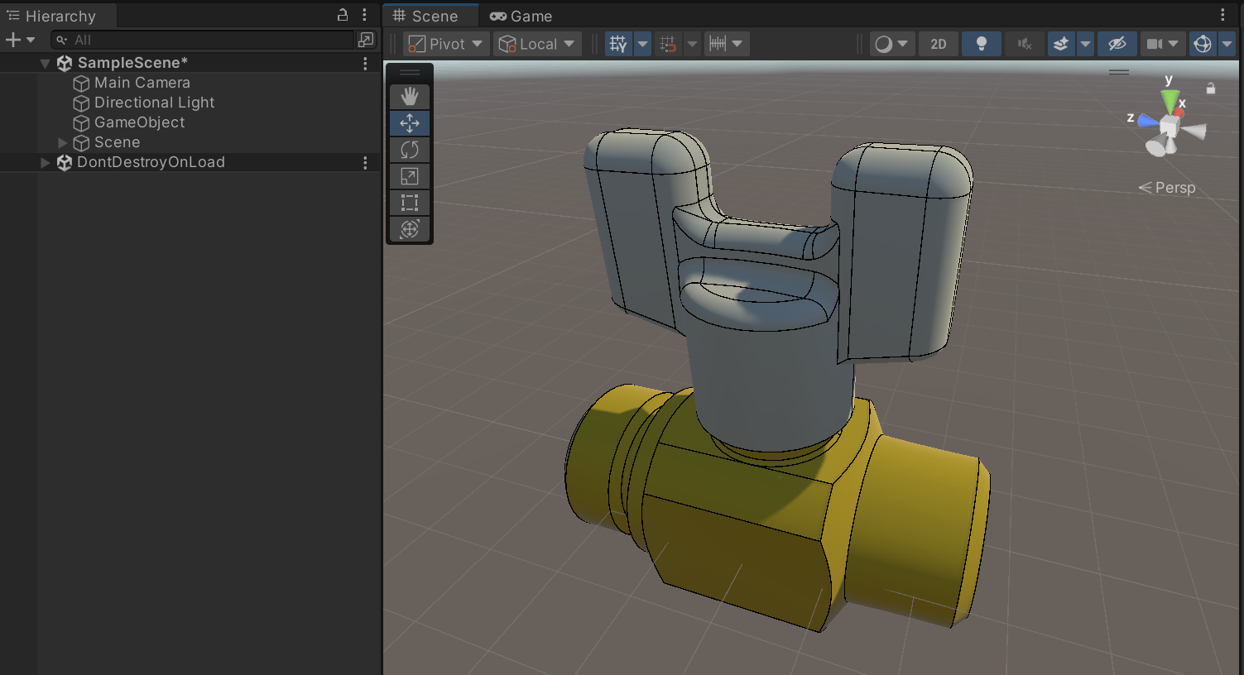The image size is (1244, 675).
Task: Open the Pivot handle position dropdown
Action: coord(445,44)
